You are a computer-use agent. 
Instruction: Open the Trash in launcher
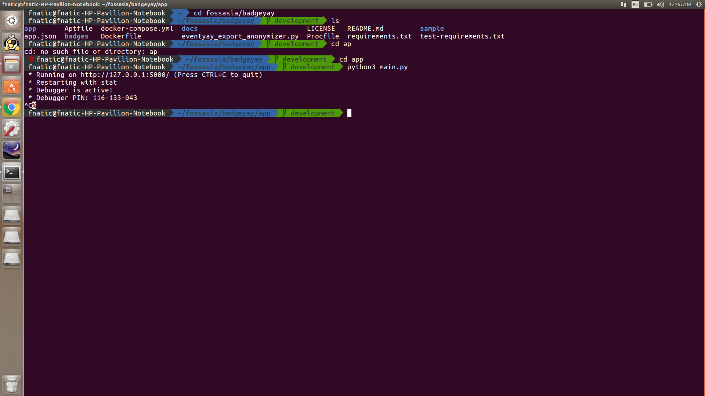(x=12, y=384)
